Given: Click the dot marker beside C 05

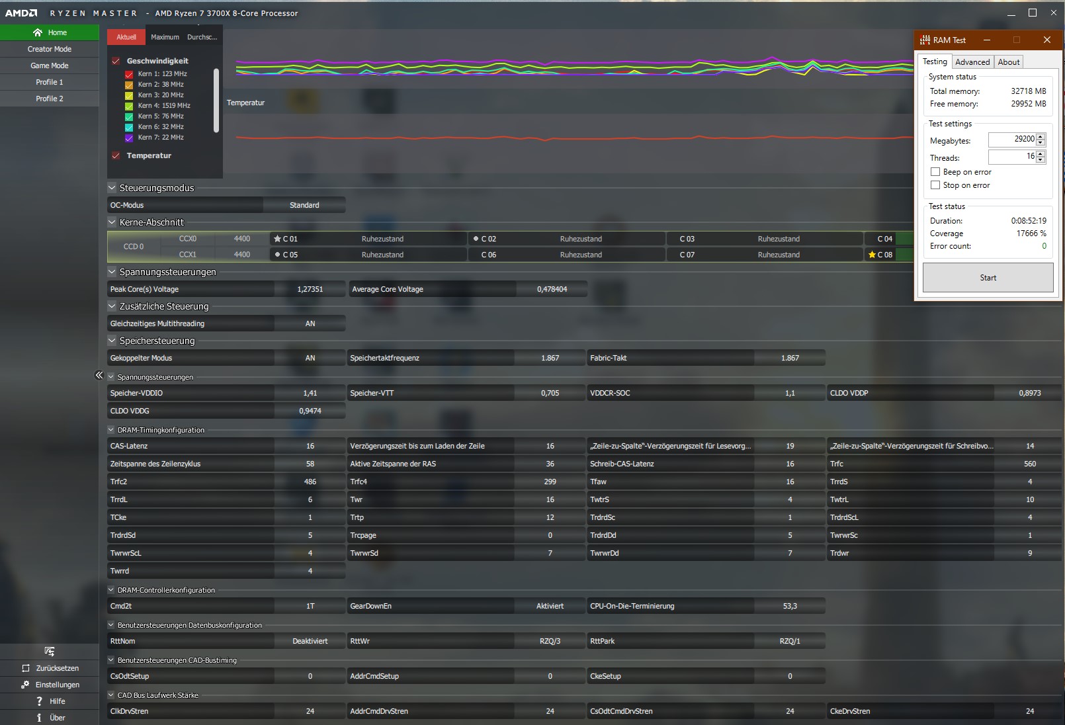Looking at the screenshot, I should [x=277, y=255].
